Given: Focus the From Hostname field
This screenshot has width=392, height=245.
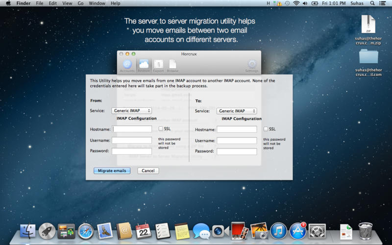Looking at the screenshot, I should (x=132, y=129).
